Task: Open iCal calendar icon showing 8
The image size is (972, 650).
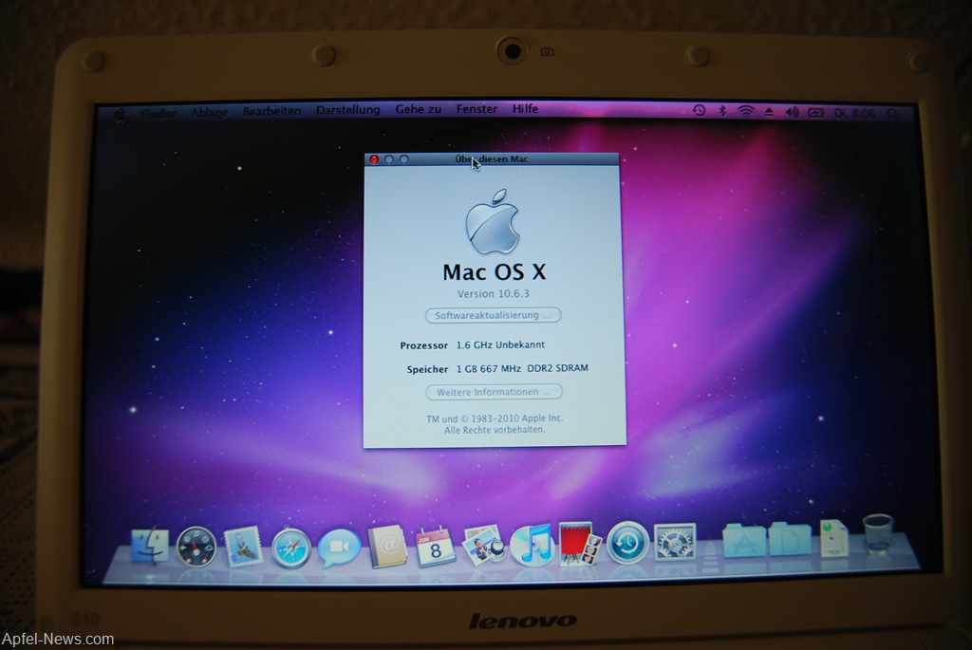Action: click(x=435, y=547)
